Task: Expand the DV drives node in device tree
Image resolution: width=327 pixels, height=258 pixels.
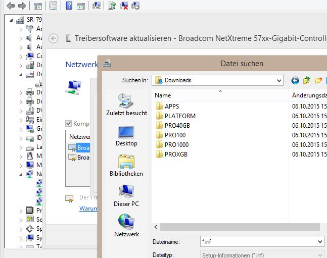Action: coord(21,111)
